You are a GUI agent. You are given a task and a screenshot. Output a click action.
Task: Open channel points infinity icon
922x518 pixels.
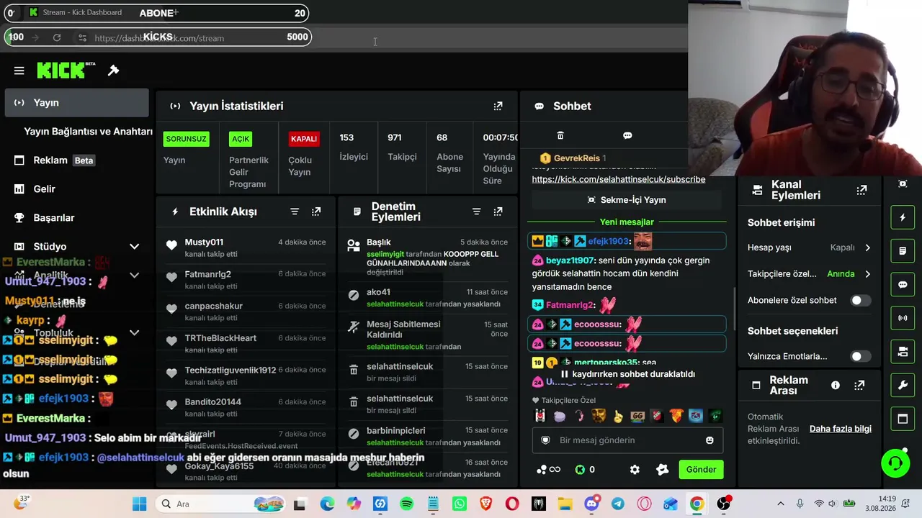[548, 470]
